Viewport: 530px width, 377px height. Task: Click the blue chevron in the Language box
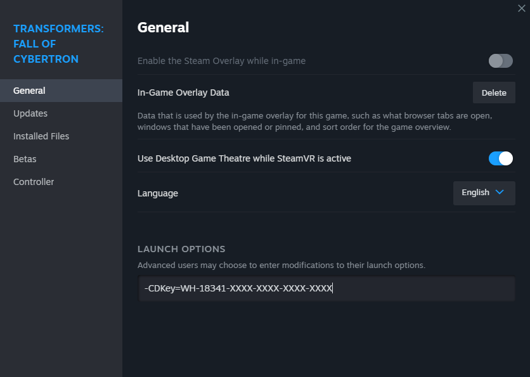coord(500,192)
